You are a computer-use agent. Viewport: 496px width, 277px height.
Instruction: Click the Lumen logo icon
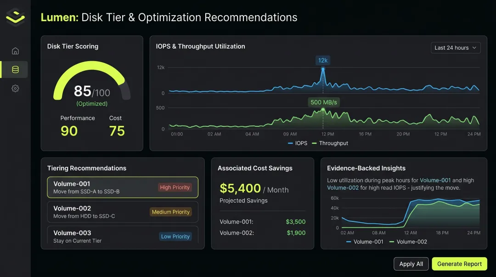click(15, 17)
